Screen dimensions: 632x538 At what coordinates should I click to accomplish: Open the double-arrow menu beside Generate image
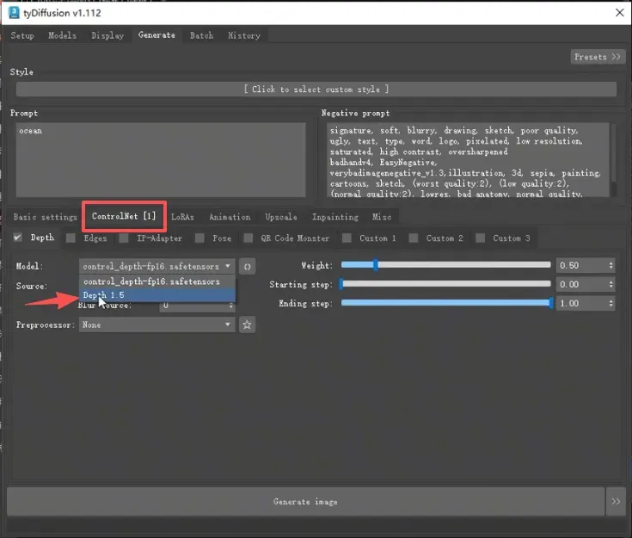tap(616, 501)
